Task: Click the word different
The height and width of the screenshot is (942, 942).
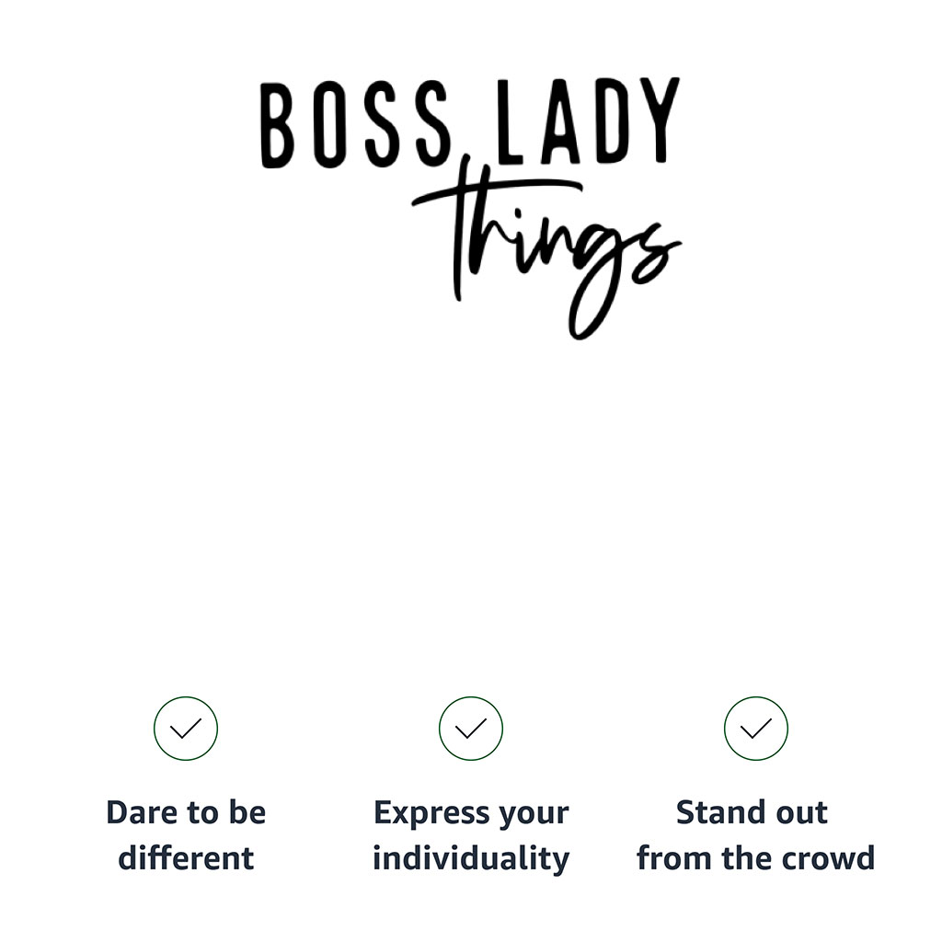Action: coord(186,858)
